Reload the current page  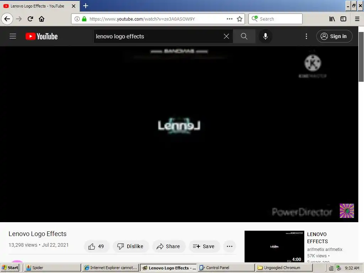pos(30,19)
